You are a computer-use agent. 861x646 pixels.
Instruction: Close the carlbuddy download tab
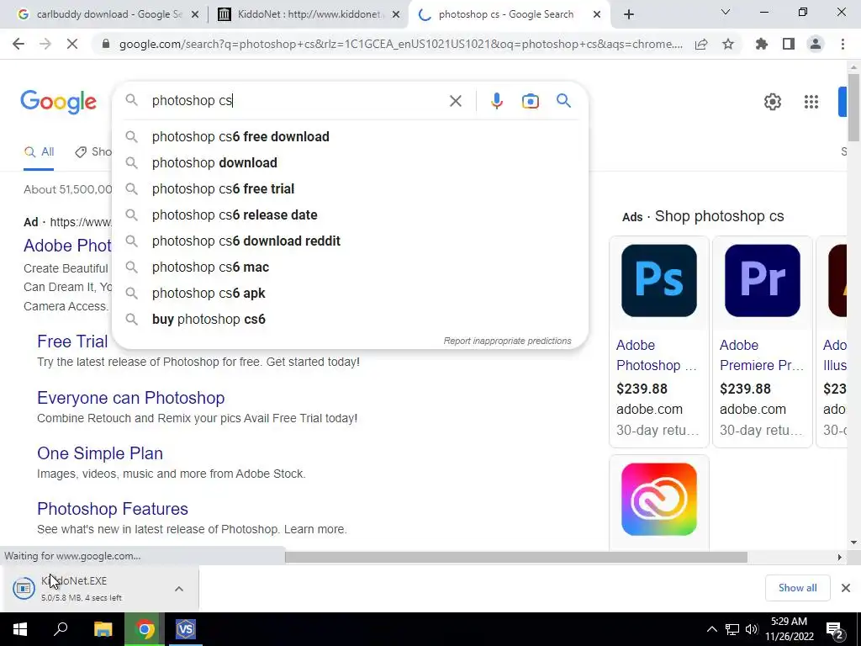(195, 15)
